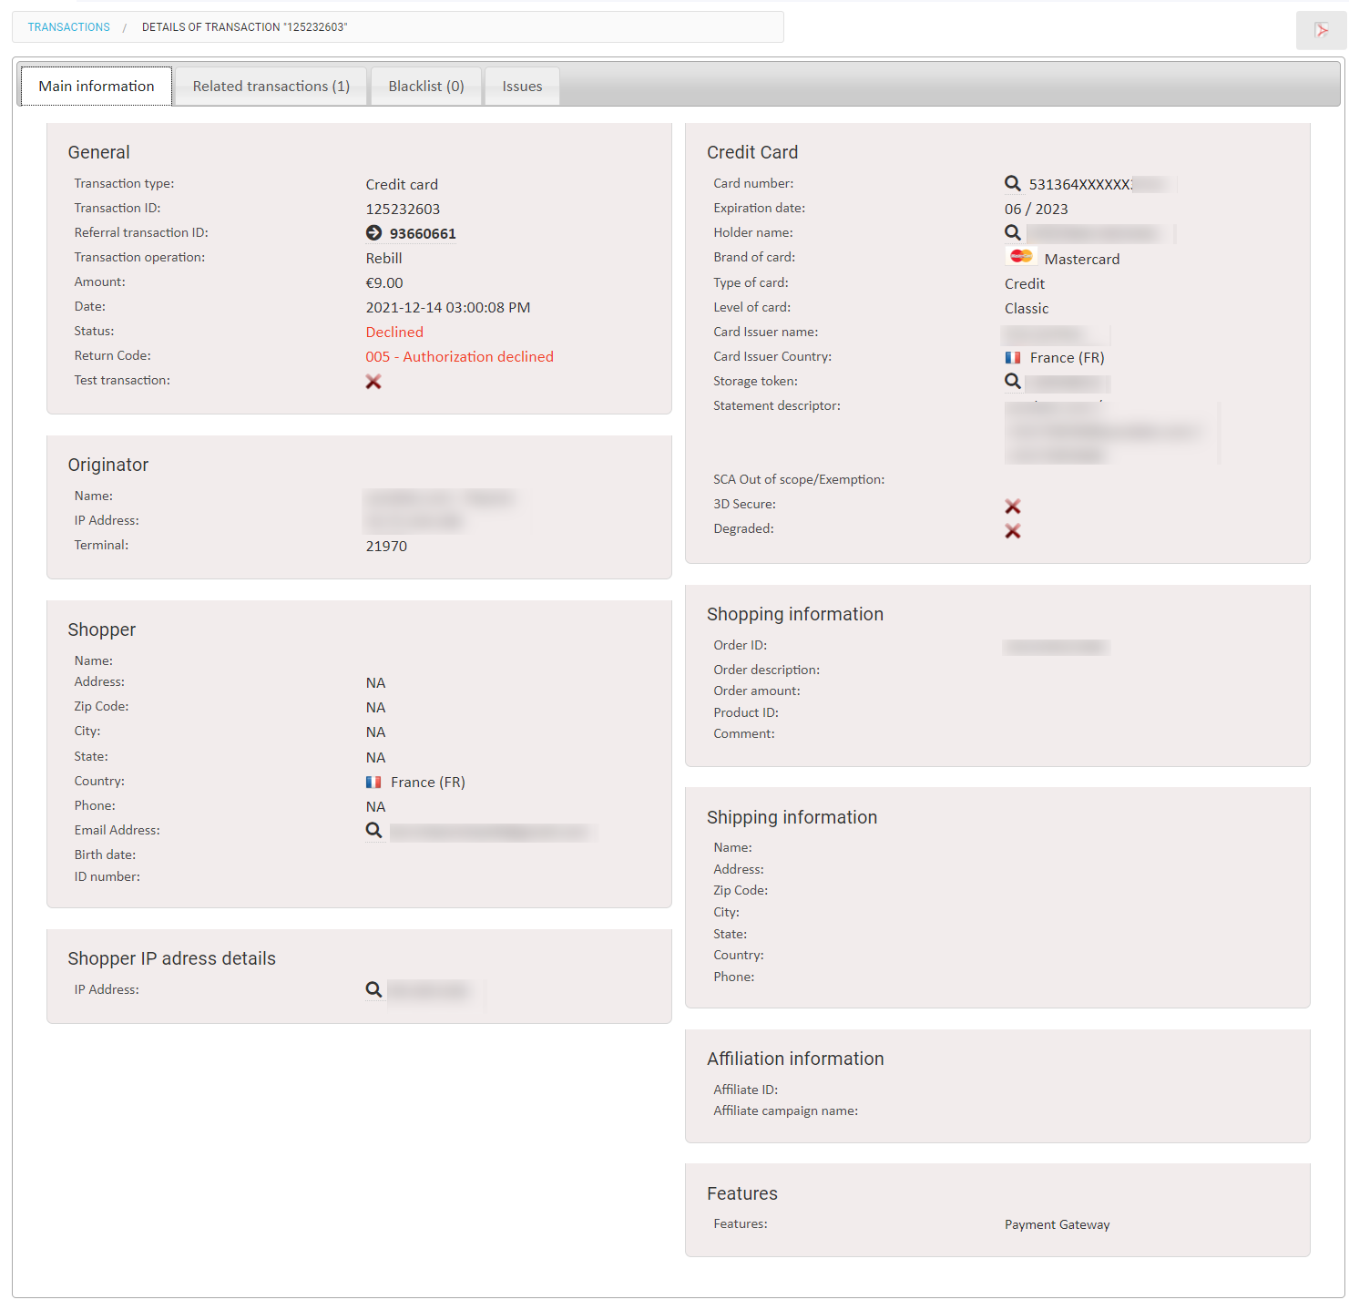Click the arrow icon beside Referral transaction ID
This screenshot has height=1310, width=1349.
pos(374,232)
